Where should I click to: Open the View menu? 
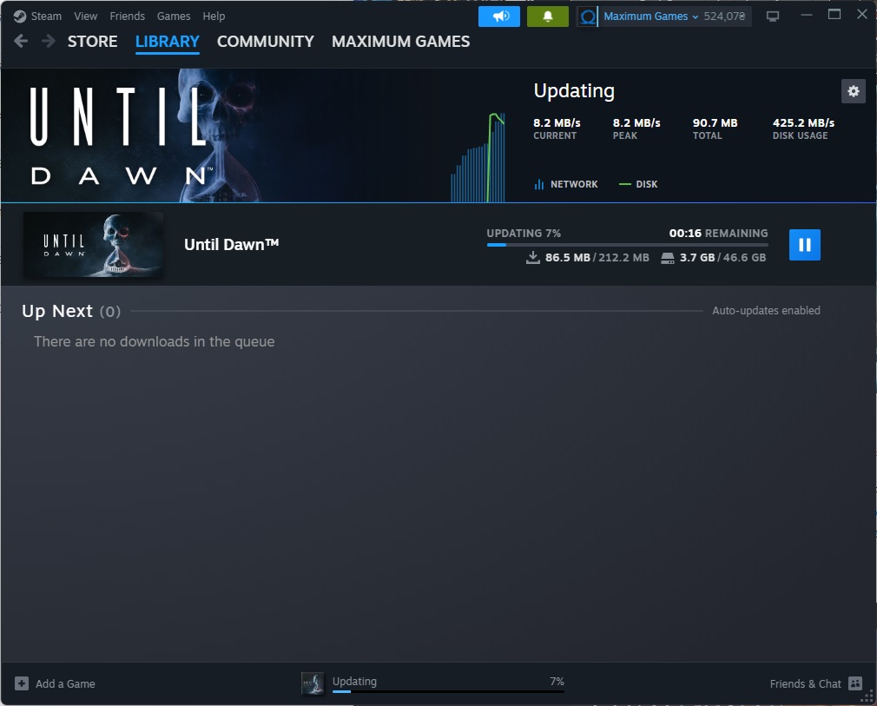pos(86,16)
